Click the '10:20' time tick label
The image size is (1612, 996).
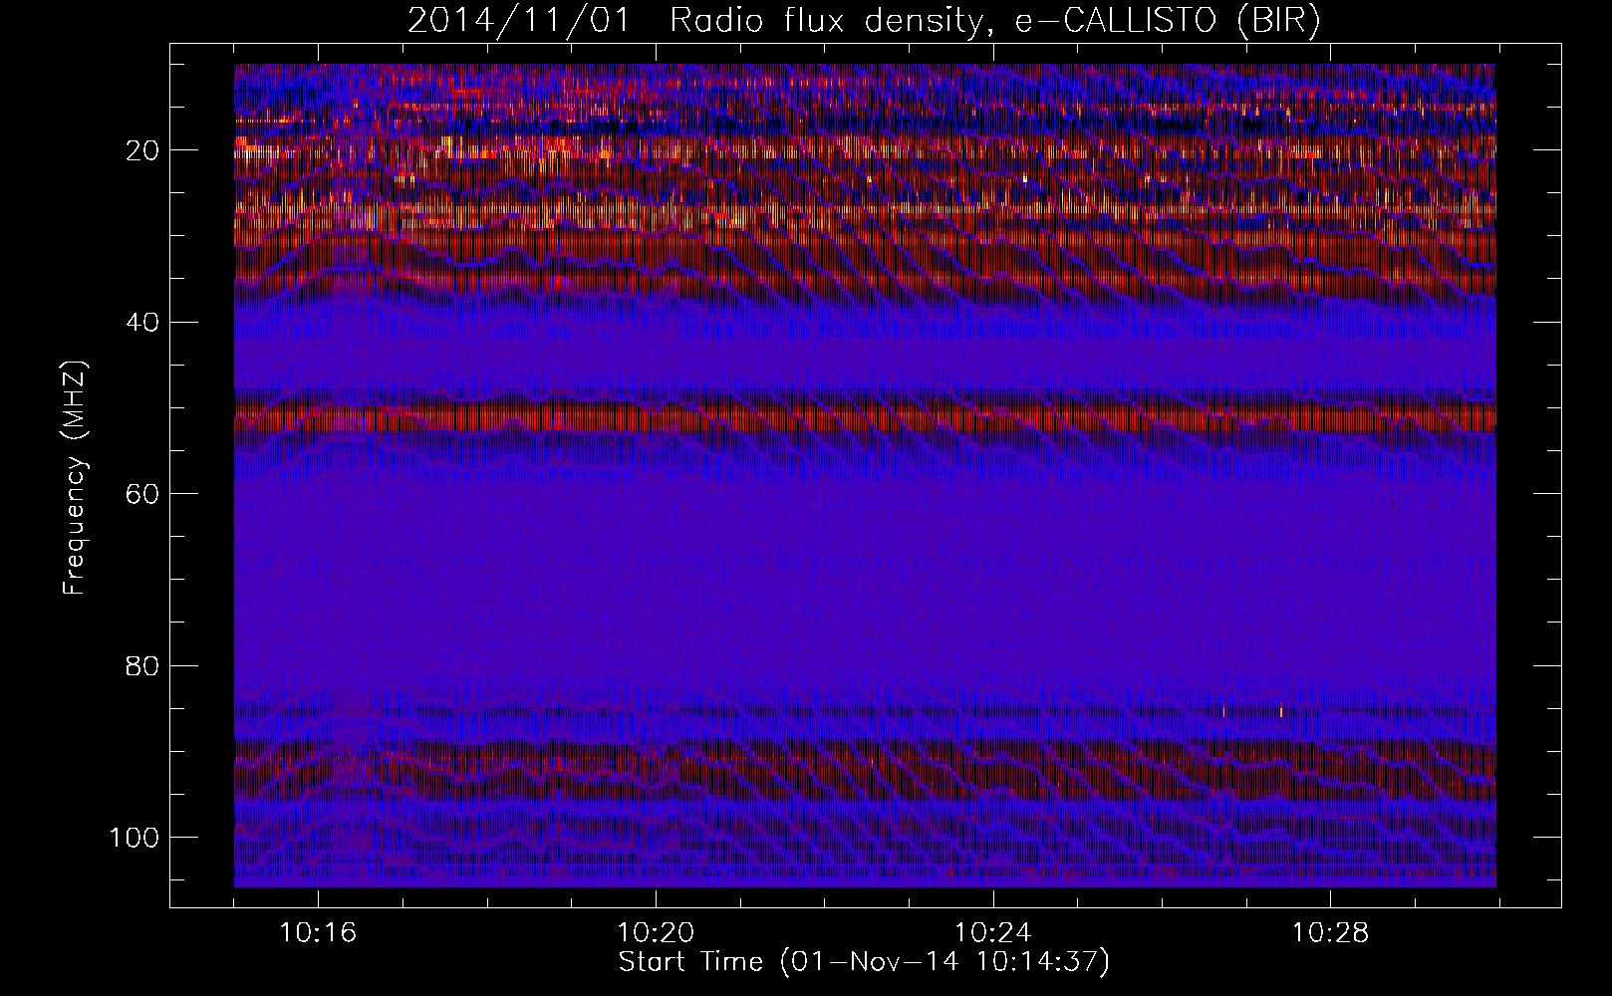(656, 933)
